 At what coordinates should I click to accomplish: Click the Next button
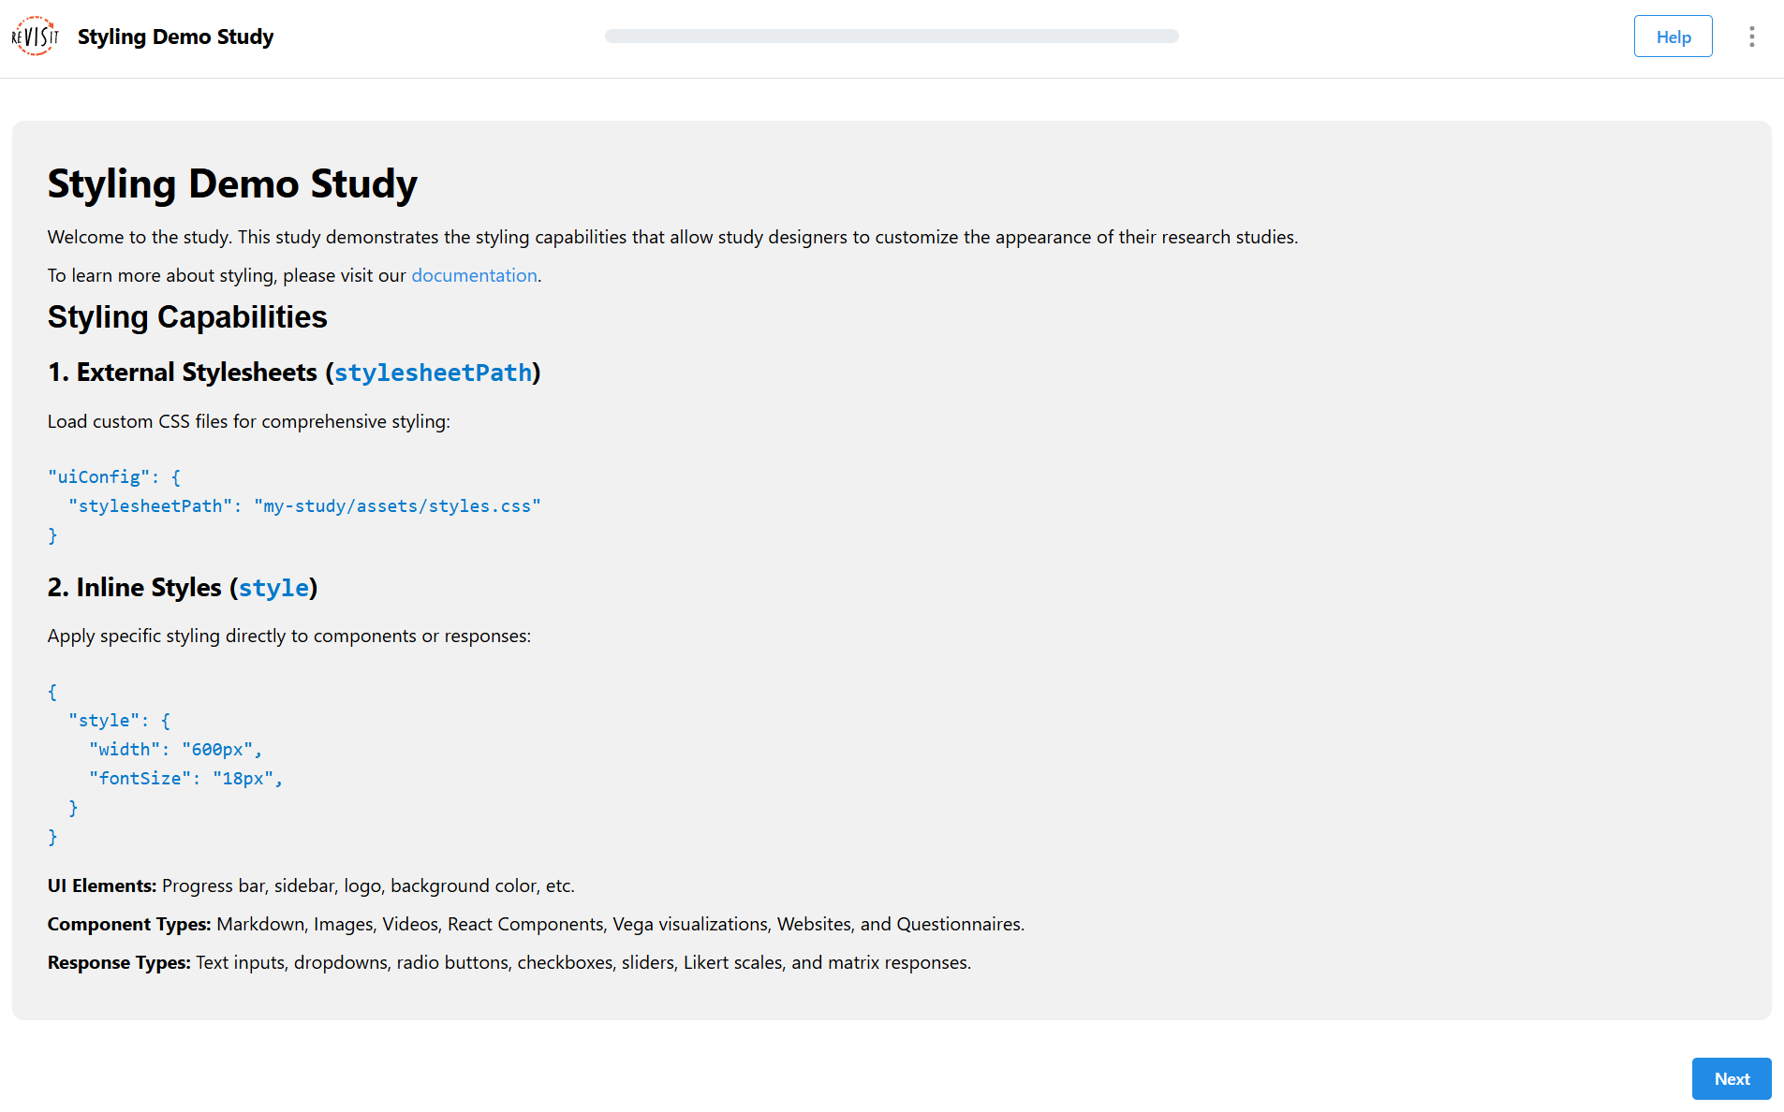tap(1731, 1078)
